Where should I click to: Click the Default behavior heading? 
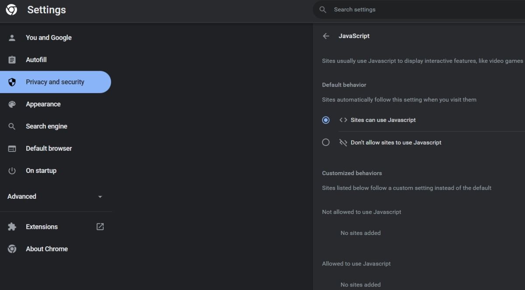344,85
